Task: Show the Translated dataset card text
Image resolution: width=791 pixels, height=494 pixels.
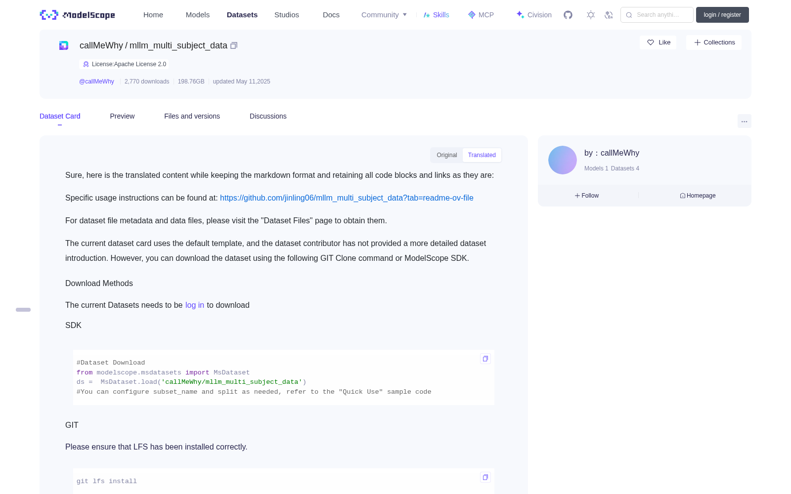Action: point(482,155)
